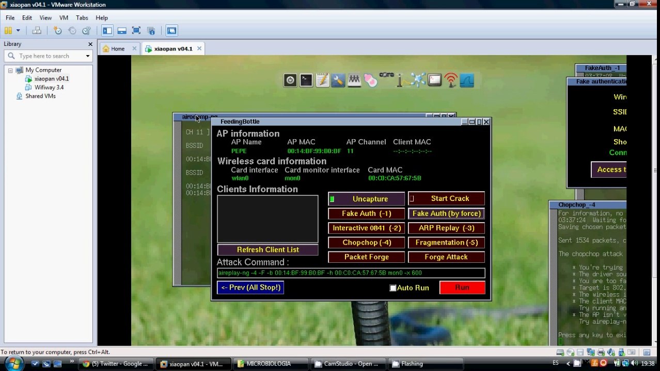Click the Uncapture button in FeedingBottle
The width and height of the screenshot is (660, 371).
pyautogui.click(x=366, y=199)
